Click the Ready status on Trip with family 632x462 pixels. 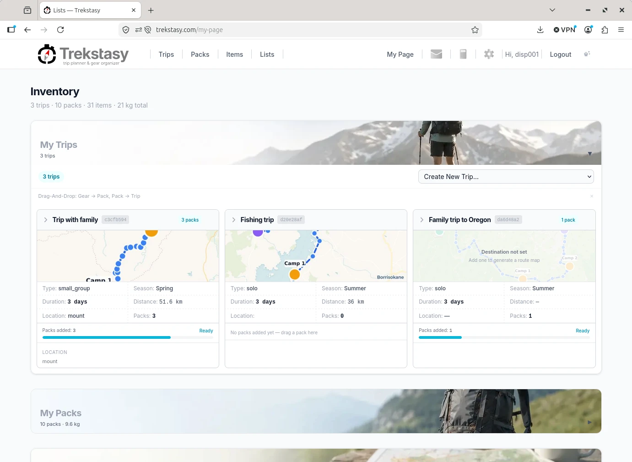(206, 331)
